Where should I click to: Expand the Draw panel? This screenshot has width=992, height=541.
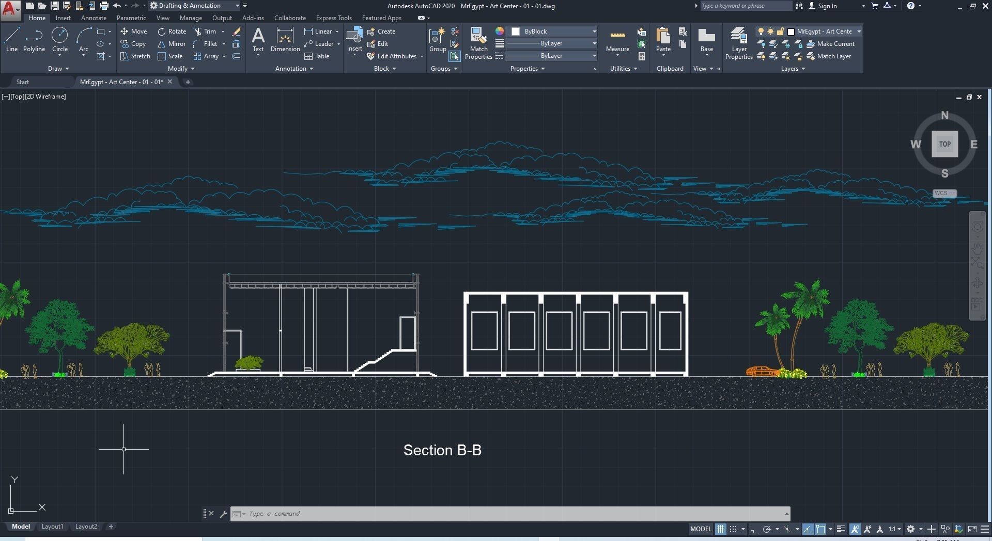58,69
